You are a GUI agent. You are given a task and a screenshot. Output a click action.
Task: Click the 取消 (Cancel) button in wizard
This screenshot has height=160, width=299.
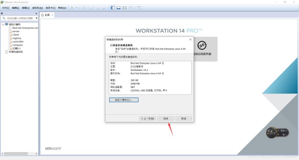[x=184, y=118]
